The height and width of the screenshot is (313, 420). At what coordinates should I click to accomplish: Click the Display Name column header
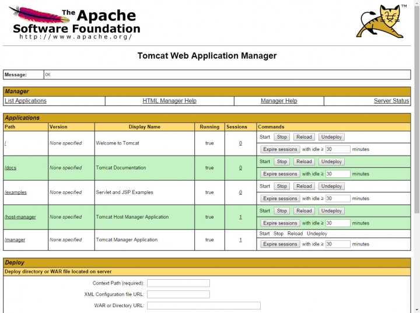click(x=145, y=127)
